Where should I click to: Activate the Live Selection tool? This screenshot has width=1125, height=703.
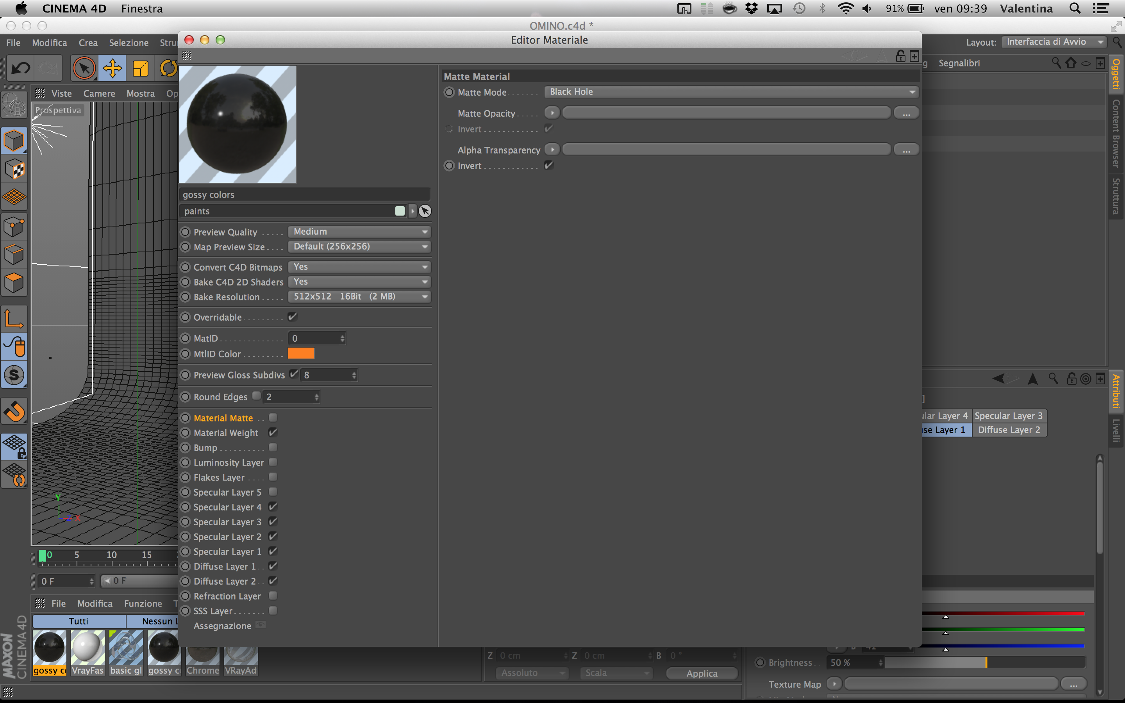coord(84,68)
